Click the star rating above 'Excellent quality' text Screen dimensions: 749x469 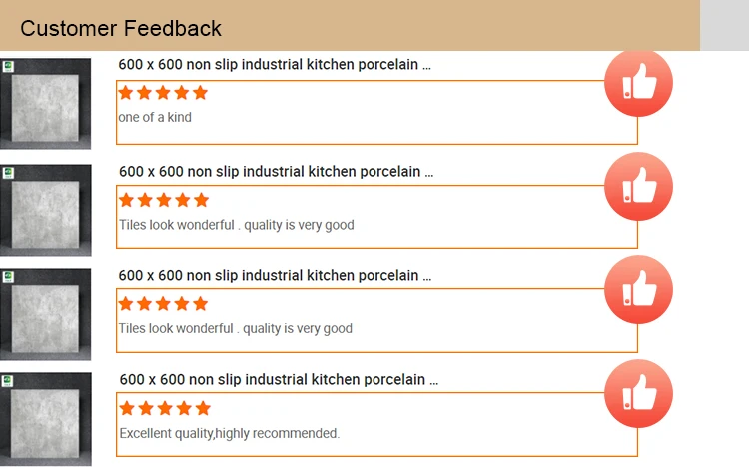(x=165, y=408)
